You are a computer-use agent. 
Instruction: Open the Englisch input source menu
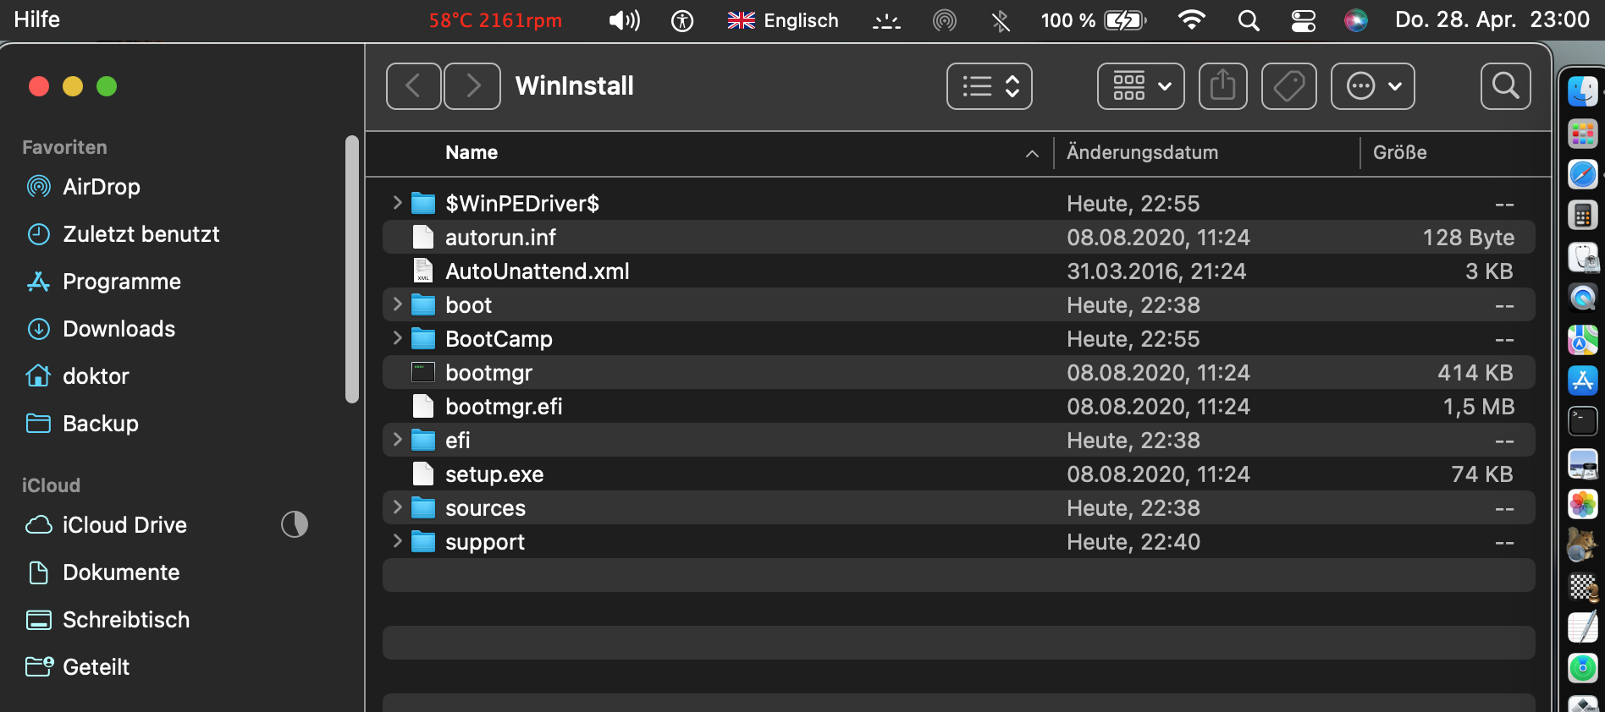click(783, 20)
